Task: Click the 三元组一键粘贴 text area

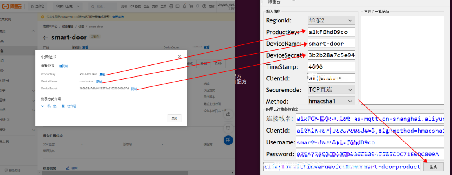Action: tap(402, 60)
